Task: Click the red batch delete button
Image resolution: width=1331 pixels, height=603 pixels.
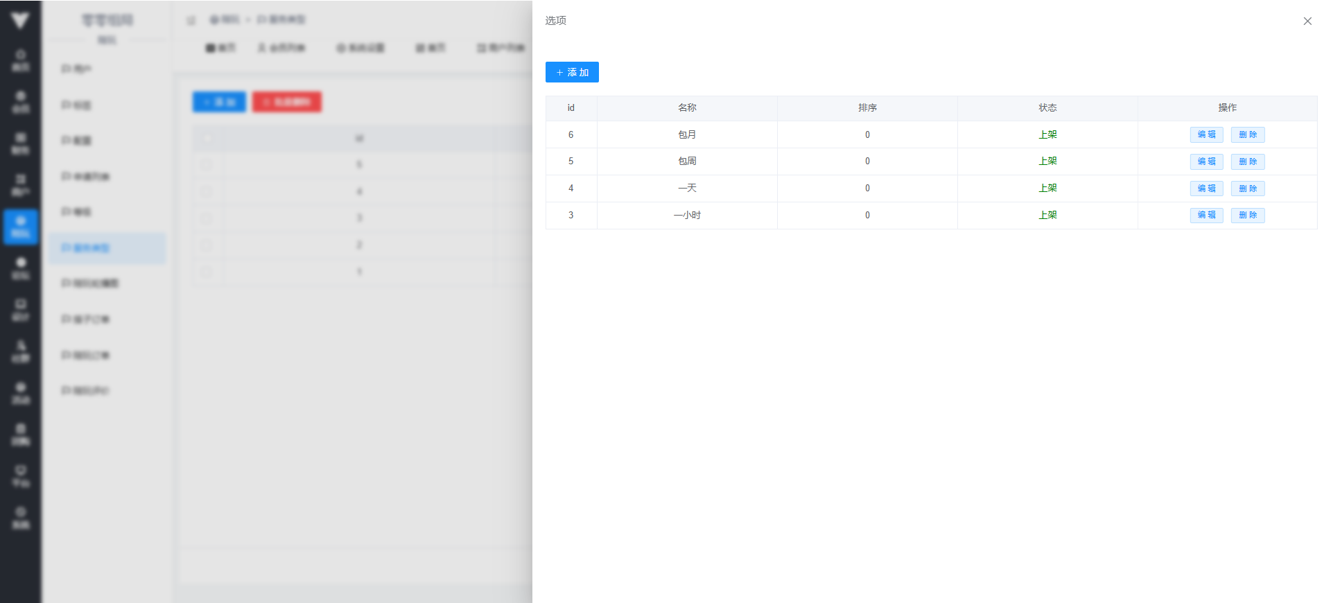Action: 286,102
